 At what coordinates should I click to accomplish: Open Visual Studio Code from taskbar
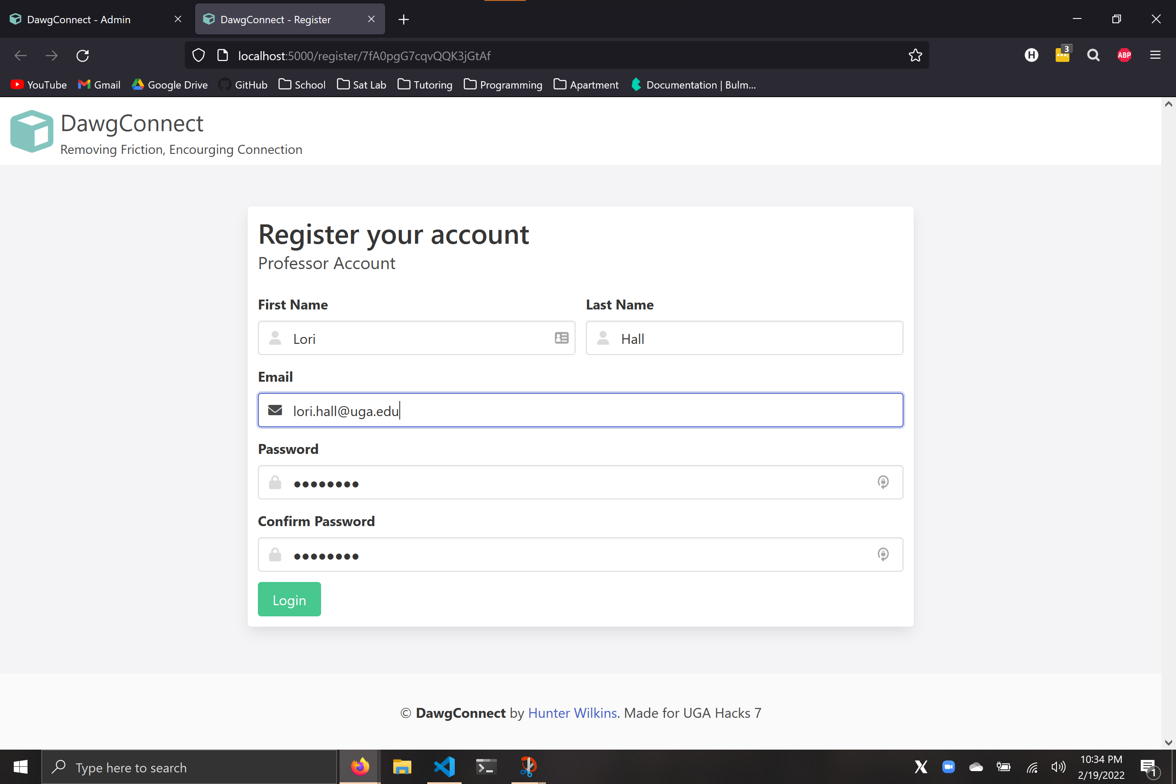pyautogui.click(x=444, y=766)
